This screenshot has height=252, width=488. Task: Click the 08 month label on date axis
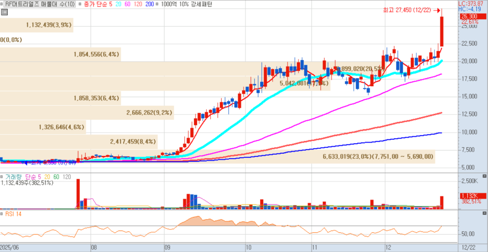coord(94,247)
